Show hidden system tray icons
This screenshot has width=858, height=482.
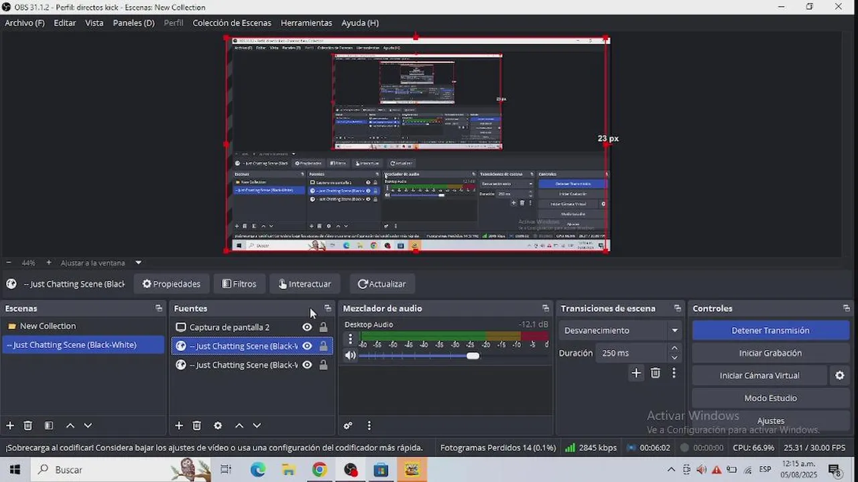tap(671, 470)
